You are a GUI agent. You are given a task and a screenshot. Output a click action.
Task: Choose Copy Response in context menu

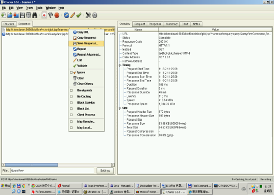(87, 38)
